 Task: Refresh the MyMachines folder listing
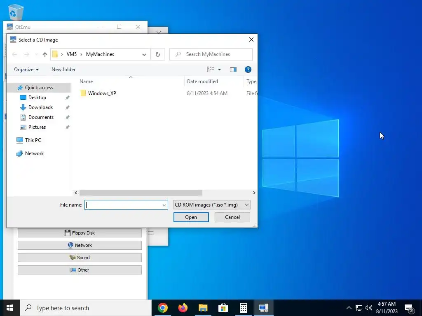pos(158,55)
